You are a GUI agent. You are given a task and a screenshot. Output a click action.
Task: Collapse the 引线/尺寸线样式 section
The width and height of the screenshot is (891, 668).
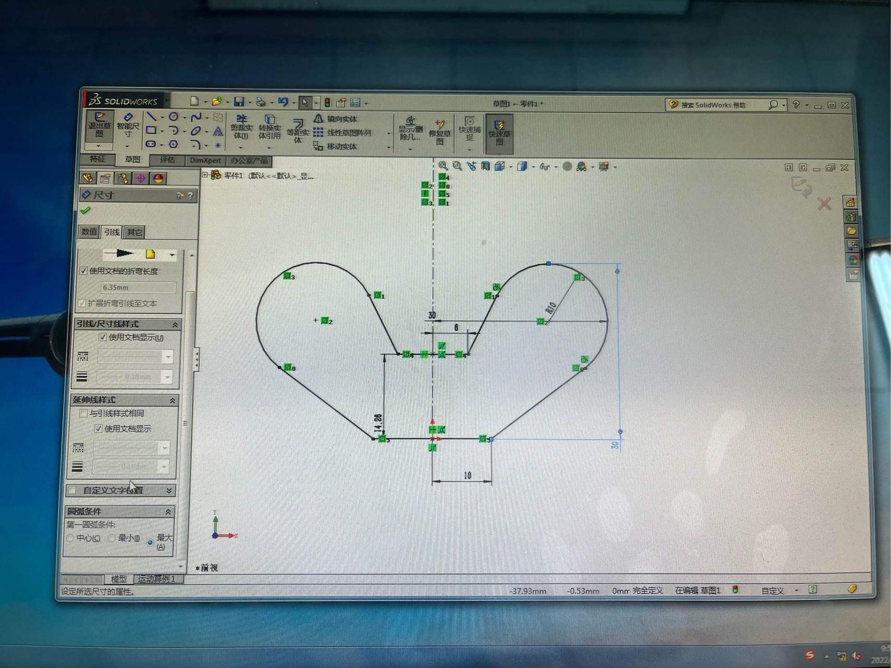pyautogui.click(x=175, y=325)
